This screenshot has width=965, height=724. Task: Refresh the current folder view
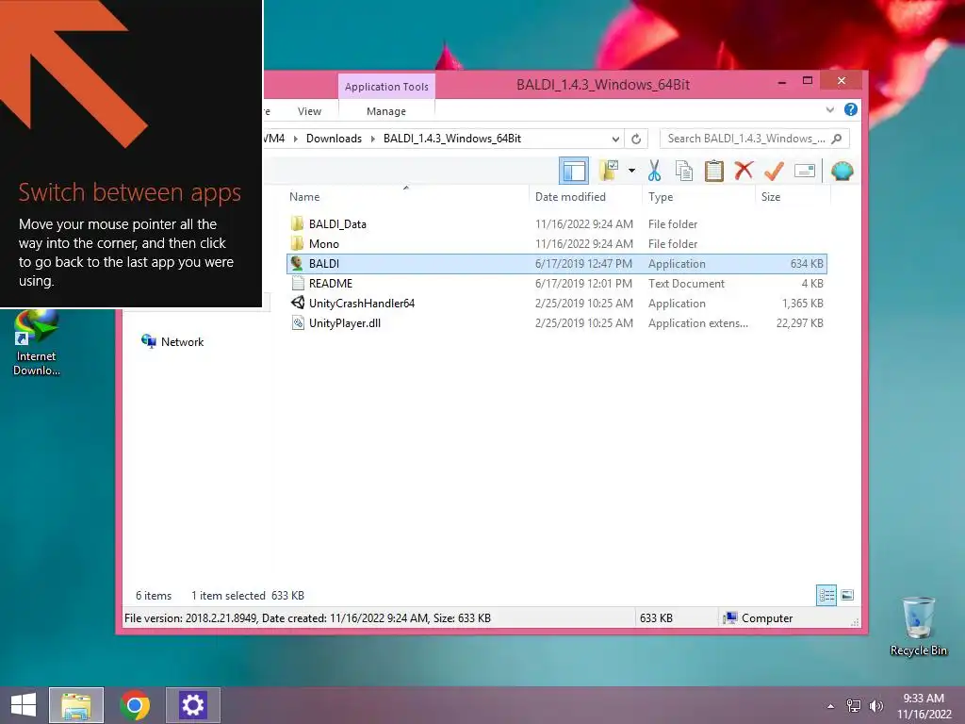pyautogui.click(x=636, y=139)
